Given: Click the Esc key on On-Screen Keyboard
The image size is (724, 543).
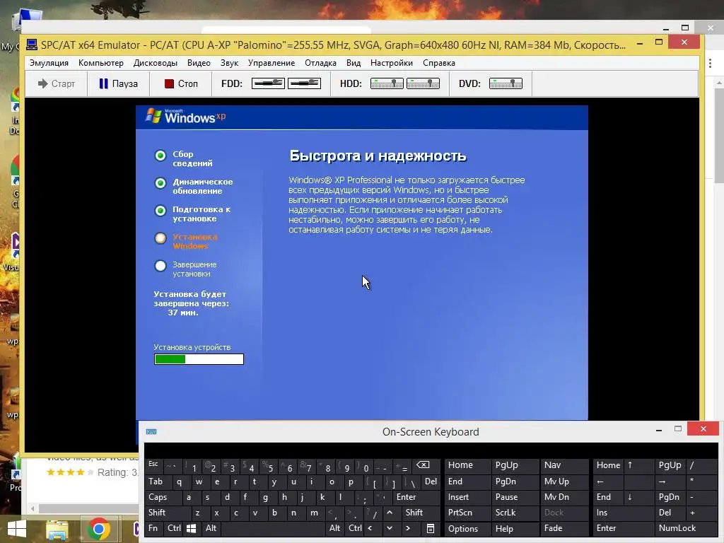Looking at the screenshot, I should [x=153, y=465].
